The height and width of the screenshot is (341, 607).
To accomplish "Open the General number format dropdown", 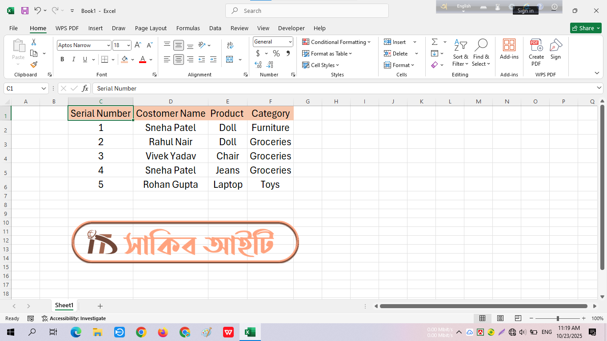I will 290,42.
